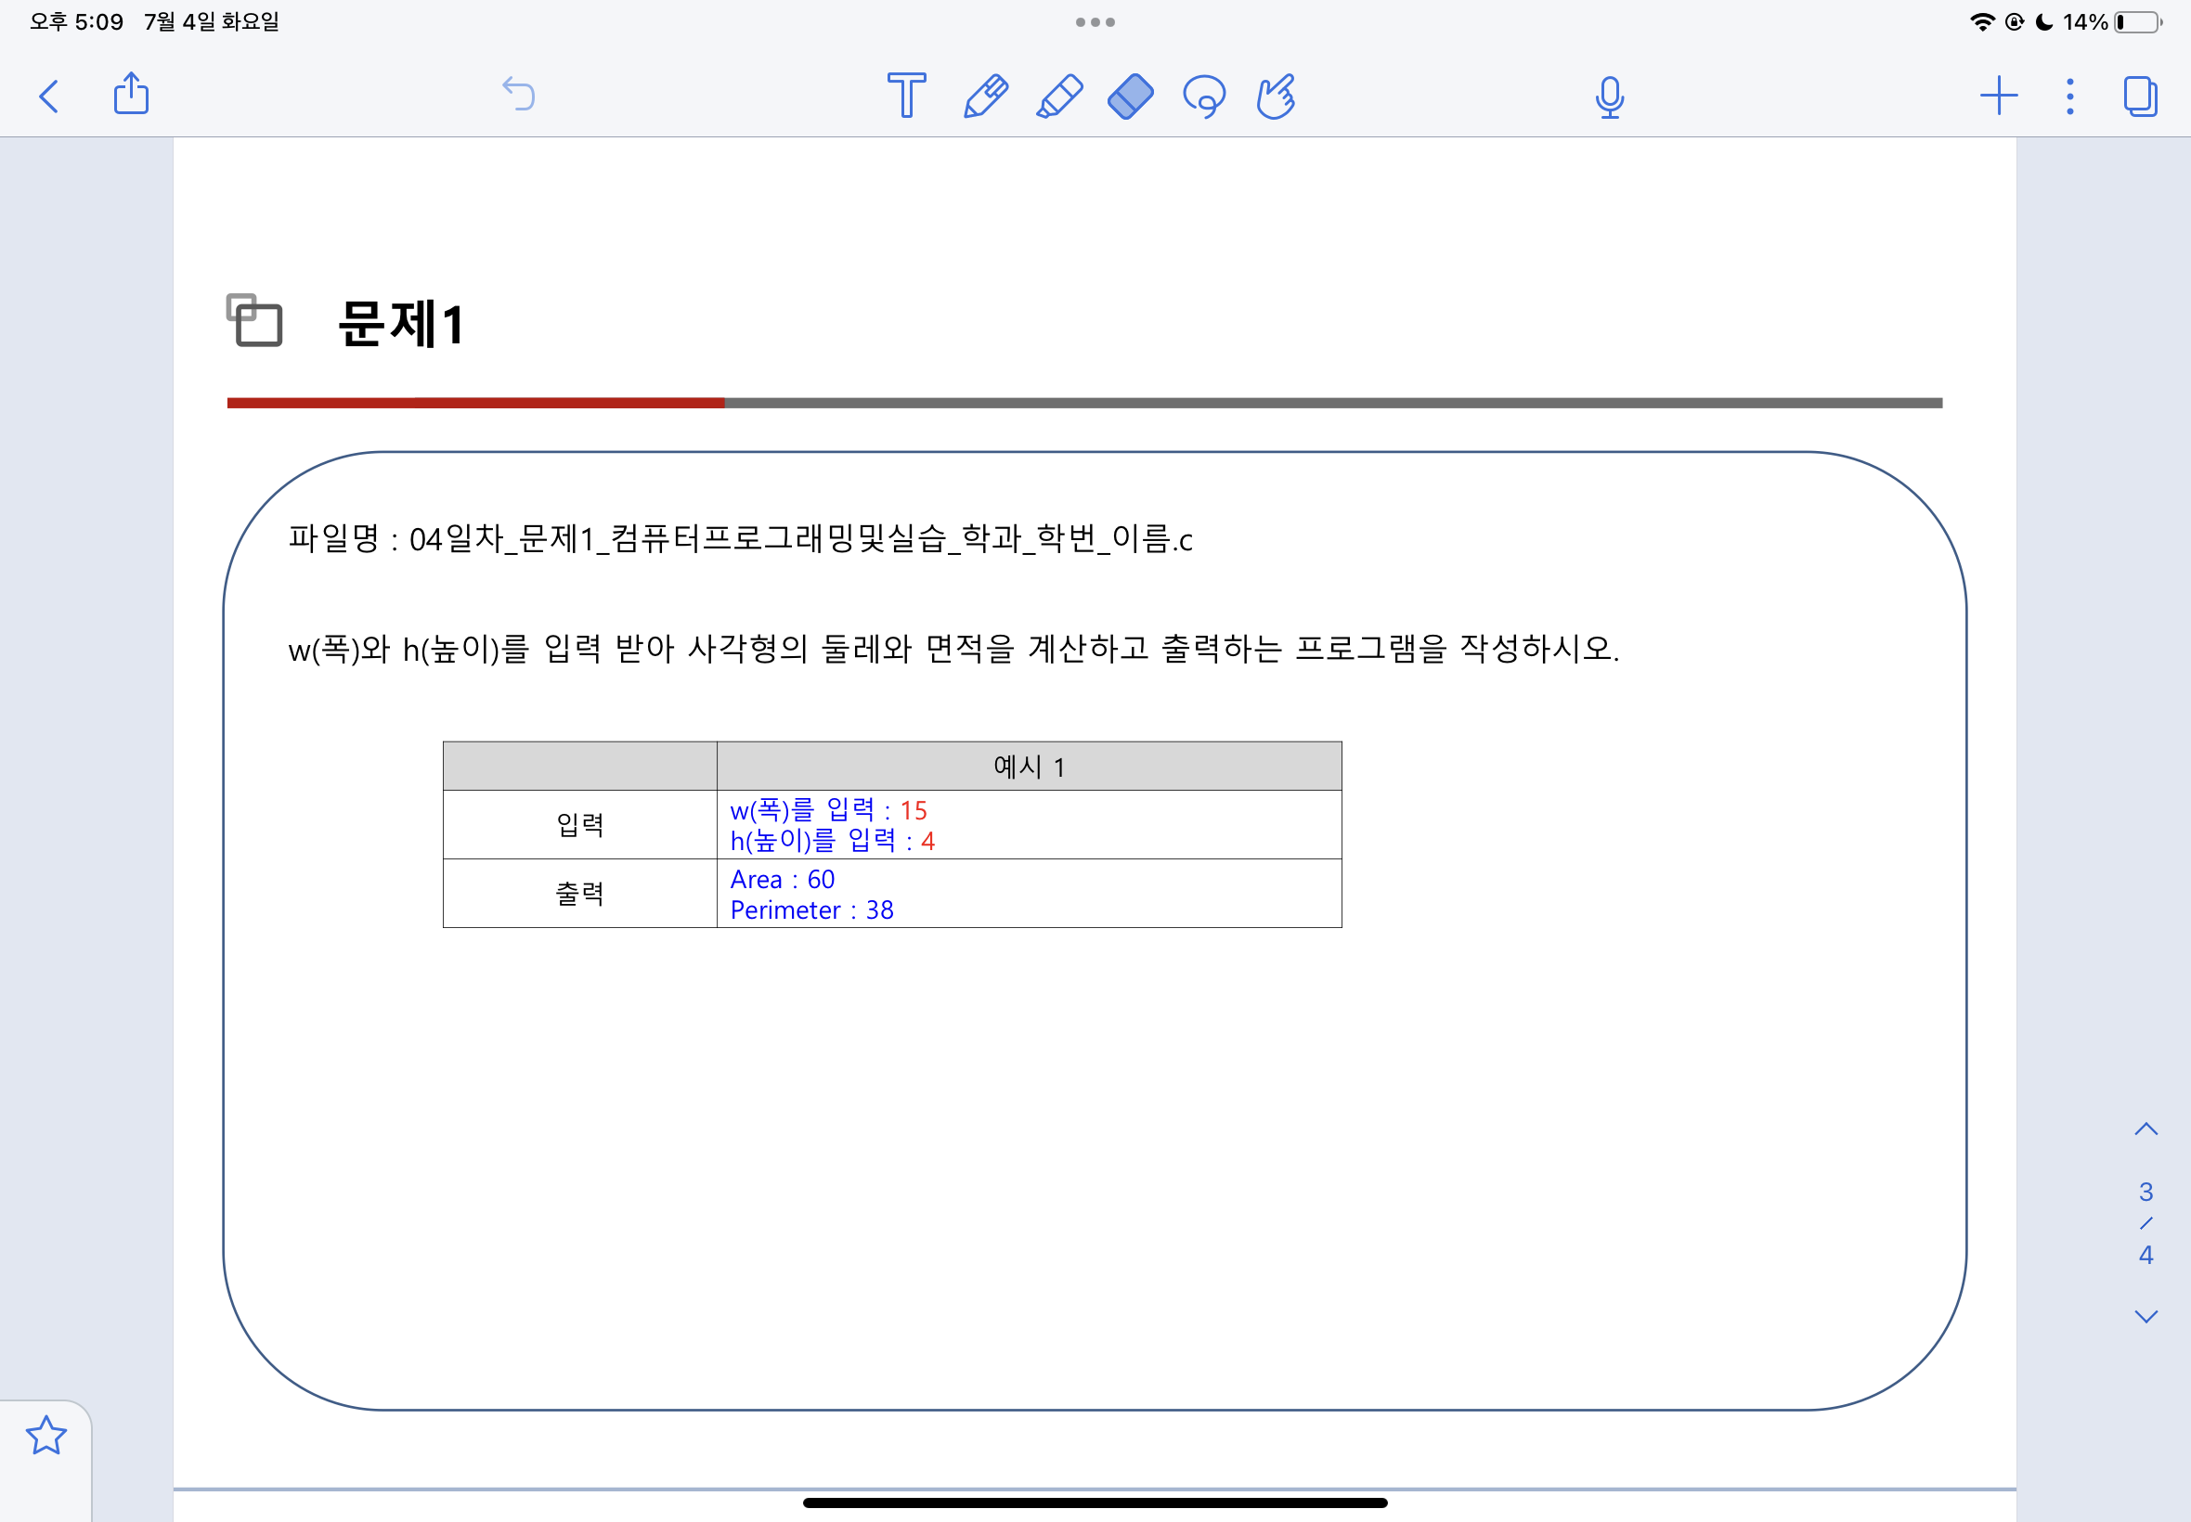This screenshot has height=1522, width=2191.
Task: Go to previous page with up chevron
Action: pyautogui.click(x=2146, y=1129)
